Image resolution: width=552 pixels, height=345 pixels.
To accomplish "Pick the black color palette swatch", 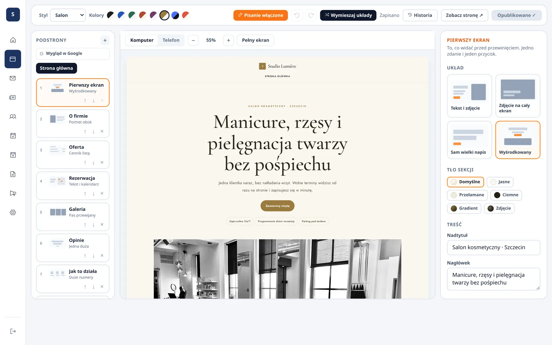I will tap(110, 15).
